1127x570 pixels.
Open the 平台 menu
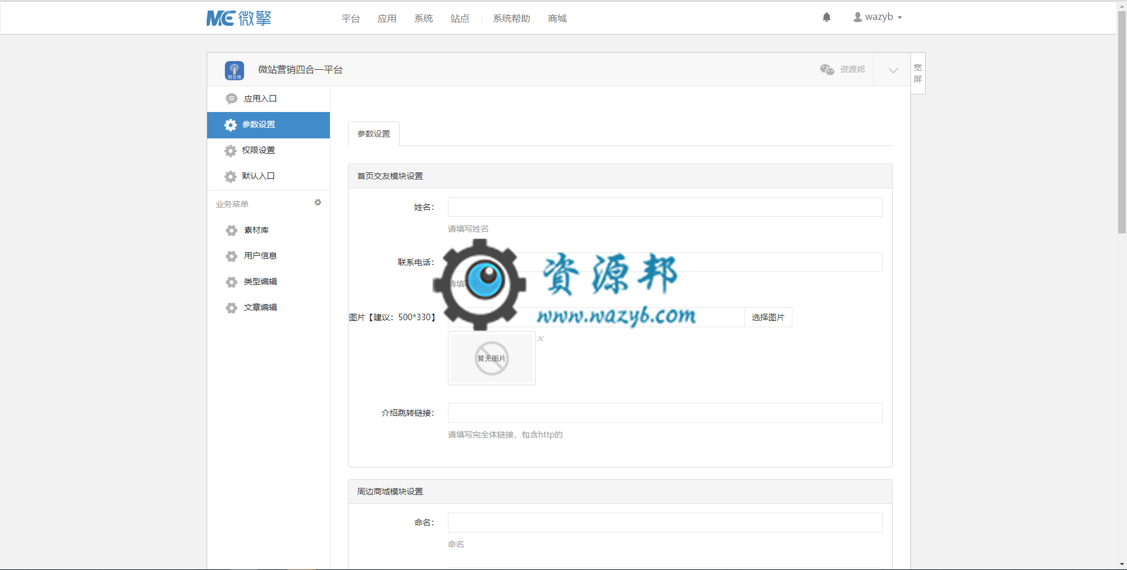(x=350, y=19)
